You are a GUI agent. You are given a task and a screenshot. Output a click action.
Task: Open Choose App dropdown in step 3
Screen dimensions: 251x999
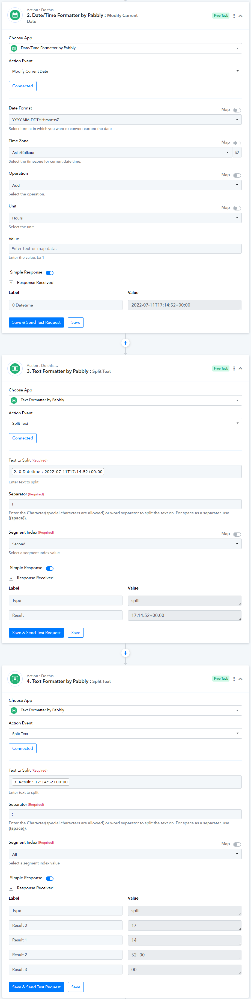click(x=125, y=400)
